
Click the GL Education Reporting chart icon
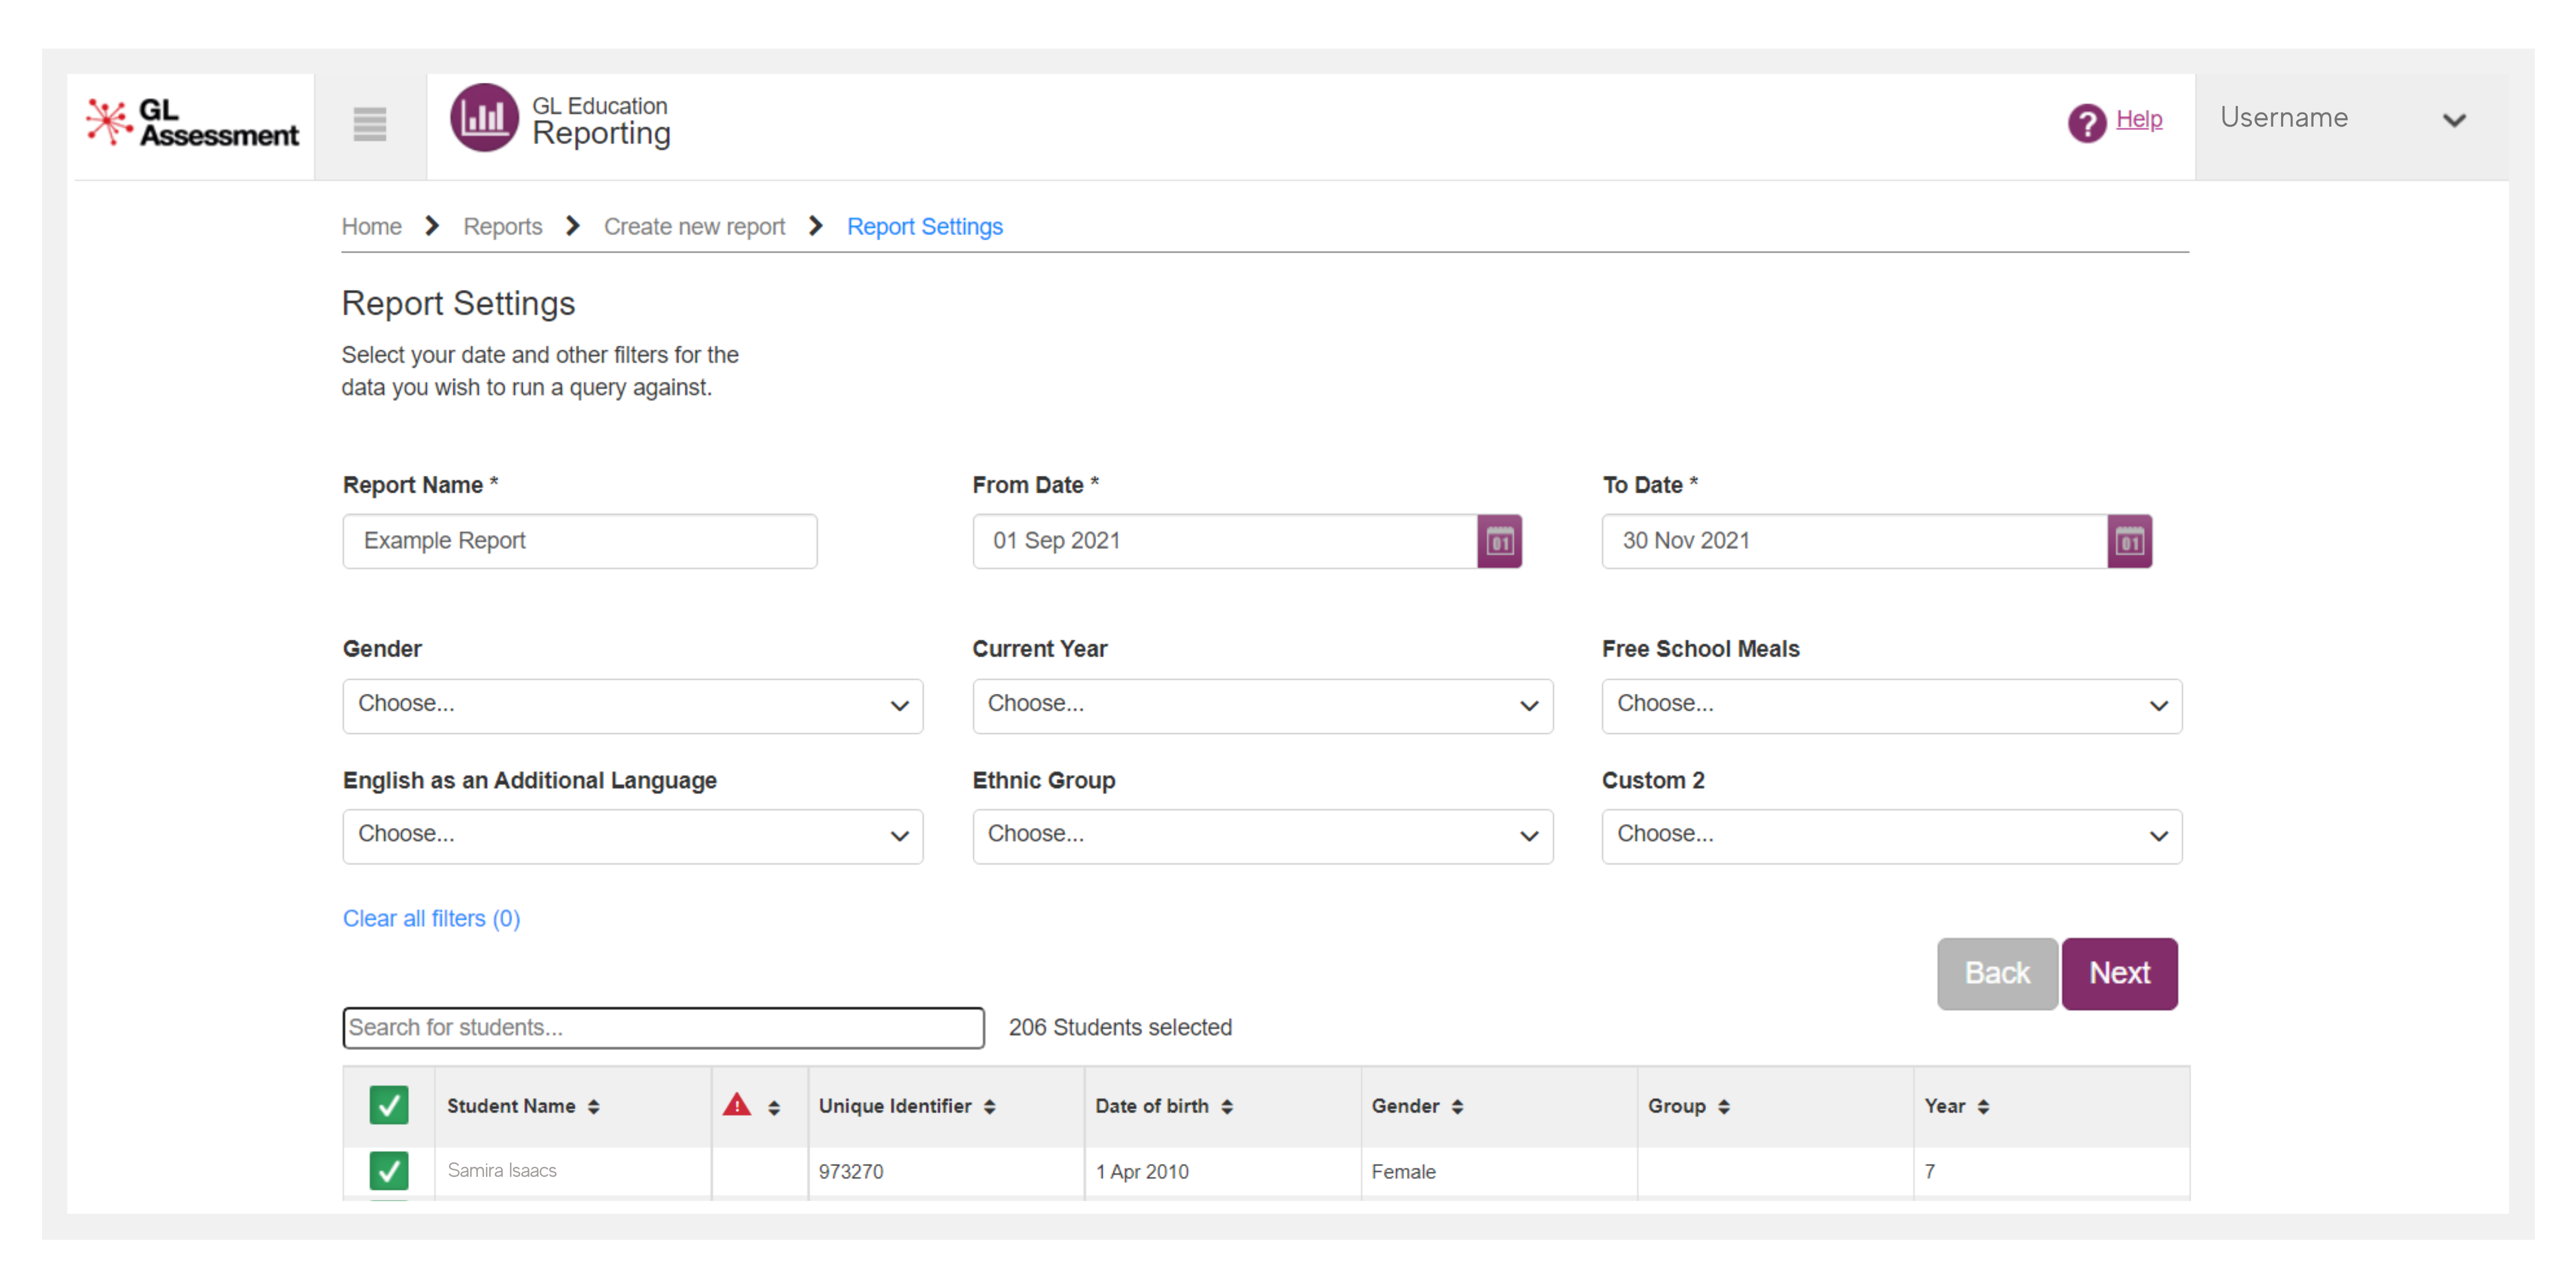tap(484, 118)
